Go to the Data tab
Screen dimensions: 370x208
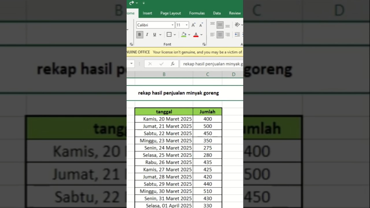(x=217, y=13)
